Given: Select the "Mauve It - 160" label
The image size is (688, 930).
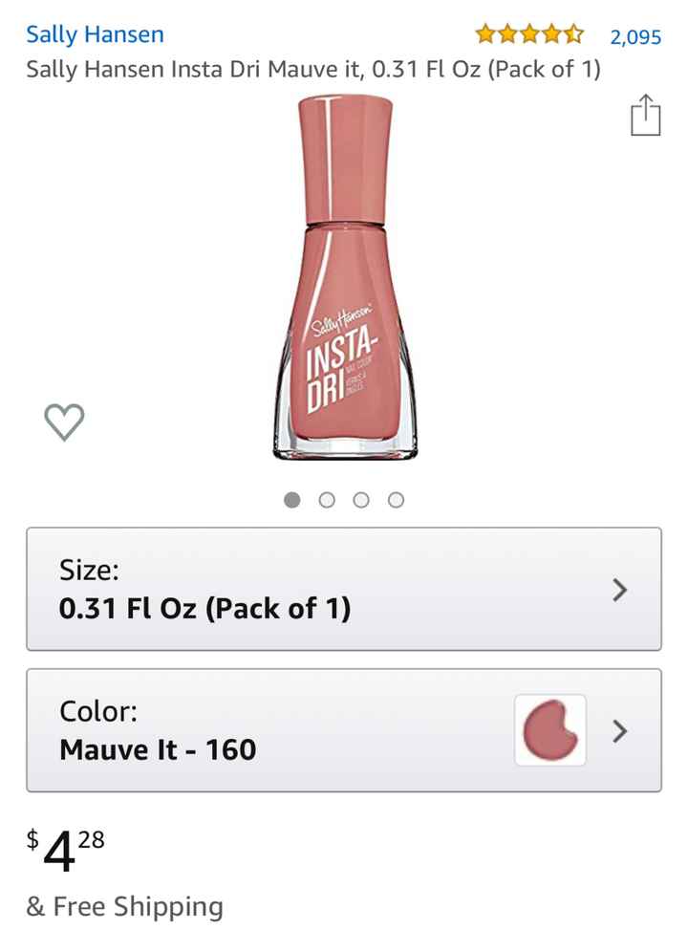Looking at the screenshot, I should [158, 749].
